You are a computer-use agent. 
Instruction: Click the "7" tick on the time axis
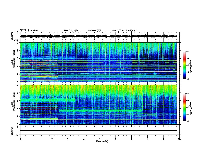coord(132,139)
